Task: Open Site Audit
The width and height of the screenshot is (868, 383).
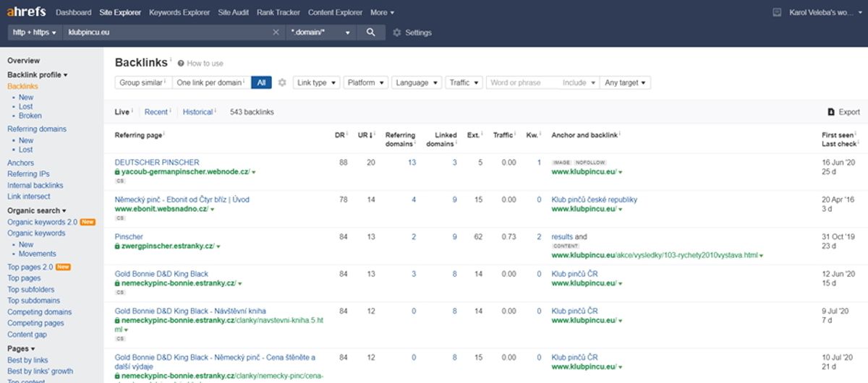Action: (x=233, y=12)
